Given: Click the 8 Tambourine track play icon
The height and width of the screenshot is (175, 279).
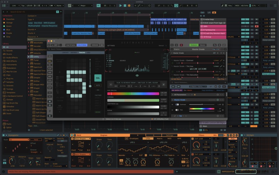Looking at the screenshot, I should point(202,30).
